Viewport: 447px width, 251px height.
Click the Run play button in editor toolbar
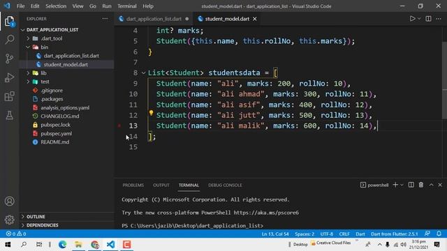click(x=412, y=19)
